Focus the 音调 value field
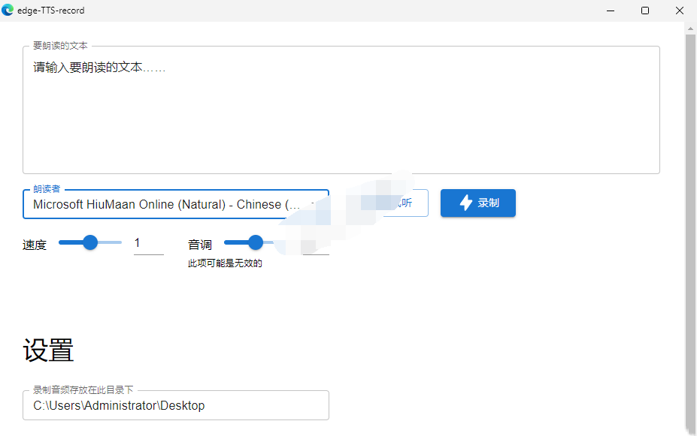This screenshot has height=436, width=697. click(316, 245)
